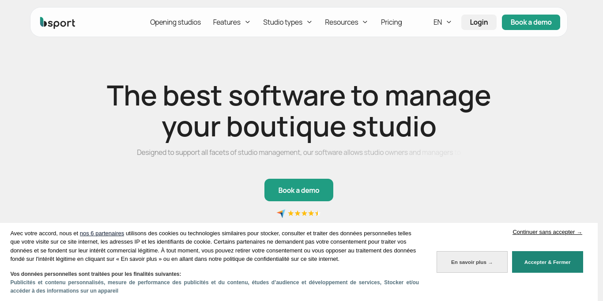Choose Continuer sans accepter link
Screen dimensions: 603x301
point(547,232)
